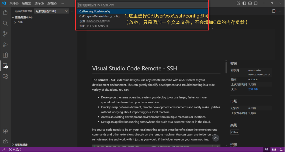Open the Chat view icon in activity bar
This screenshot has height=152, width=285.
point(5,77)
